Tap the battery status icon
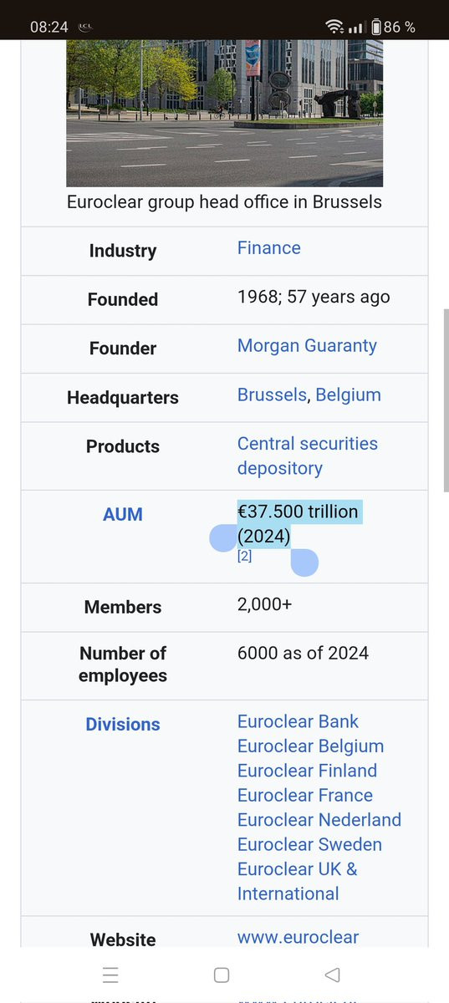 375,27
